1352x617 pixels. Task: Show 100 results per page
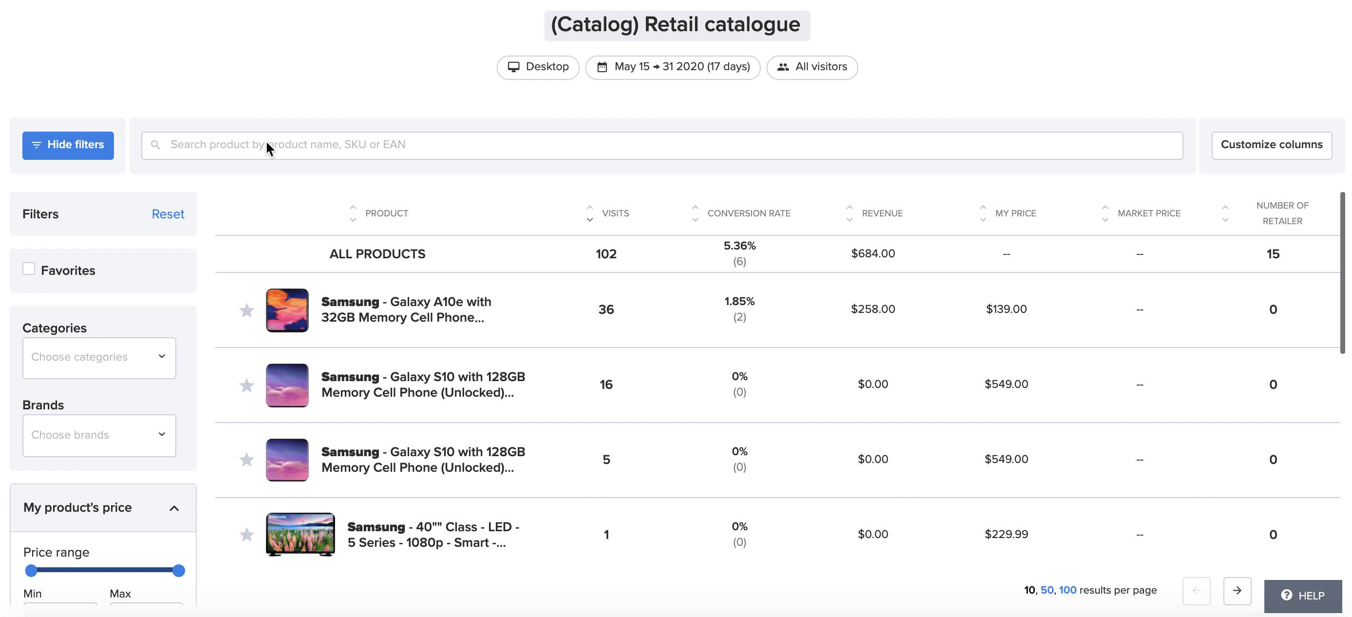(1068, 590)
